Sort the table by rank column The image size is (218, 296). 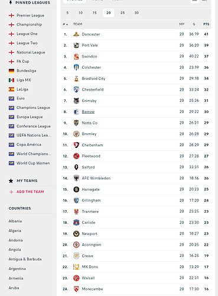(x=65, y=24)
